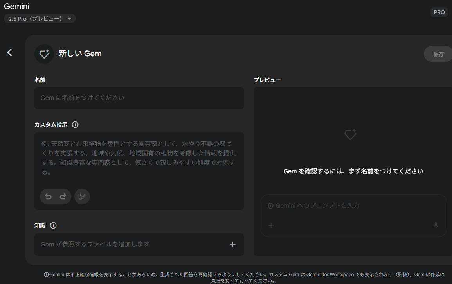452x284 pixels.
Task: Click the 保存 save button
Action: click(x=438, y=54)
